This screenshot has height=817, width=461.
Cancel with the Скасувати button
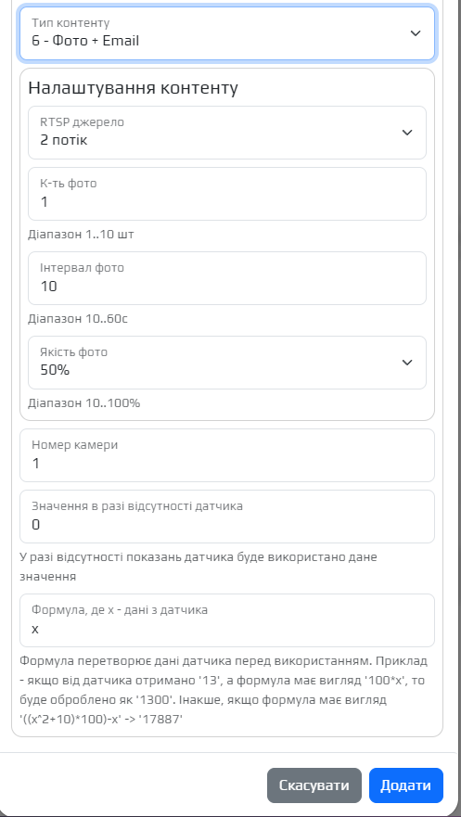314,785
